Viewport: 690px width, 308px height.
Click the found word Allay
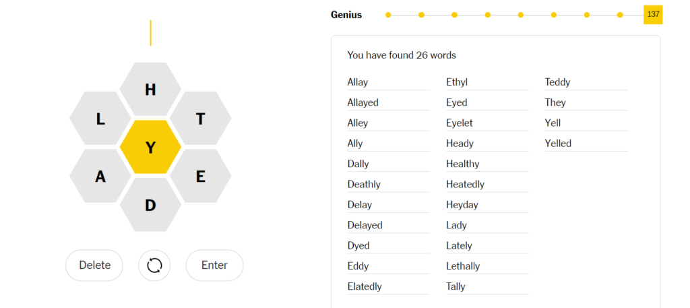tap(357, 82)
